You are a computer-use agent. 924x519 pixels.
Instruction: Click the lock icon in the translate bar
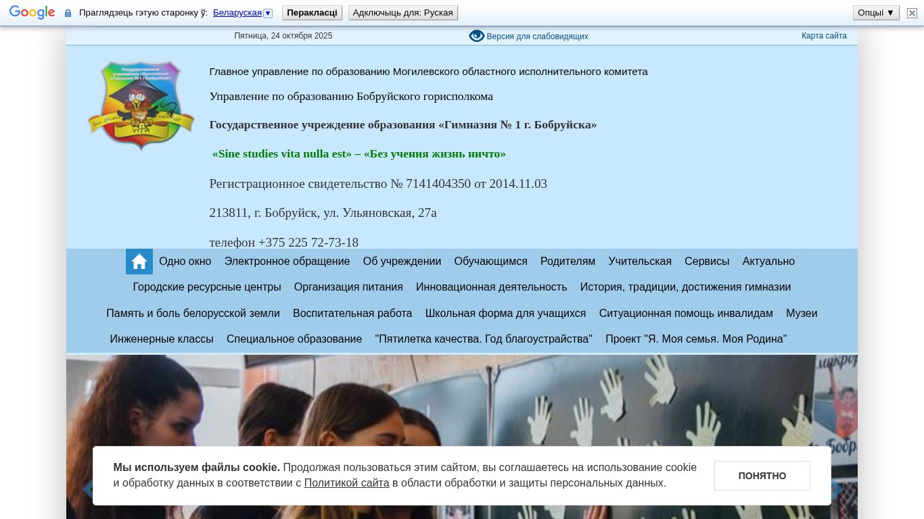point(68,13)
